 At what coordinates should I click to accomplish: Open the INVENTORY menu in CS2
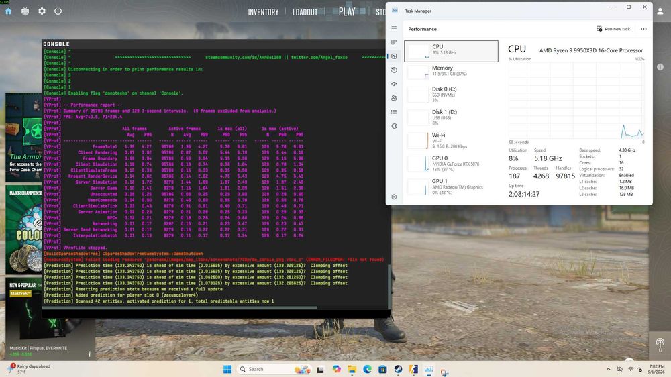(x=263, y=12)
